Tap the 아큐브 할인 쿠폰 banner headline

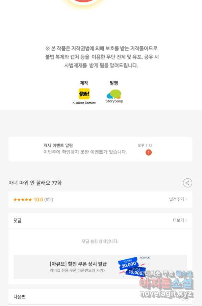(78, 264)
